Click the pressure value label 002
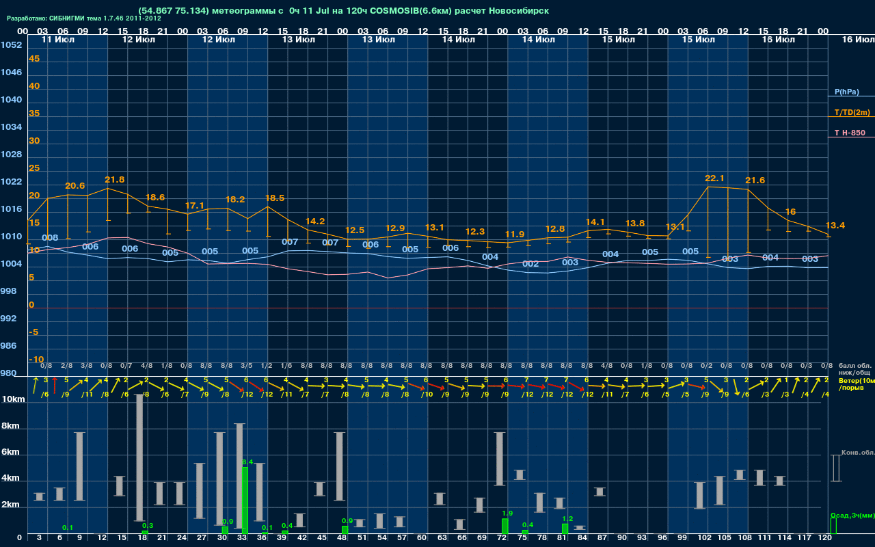Screen dimensions: 875x547 pyautogui.click(x=530, y=264)
